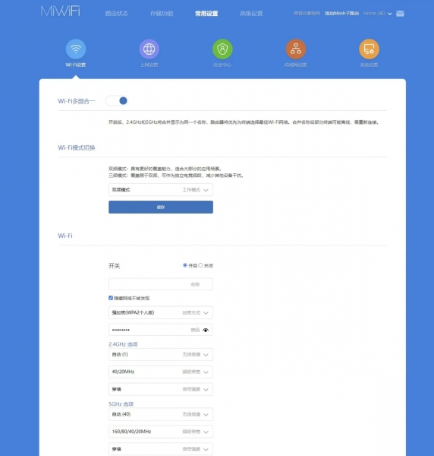Screen dimensions: 434x456
Task: Expand the 160/80/40/20MHz bandwidth dropdown
Action: click(161, 432)
